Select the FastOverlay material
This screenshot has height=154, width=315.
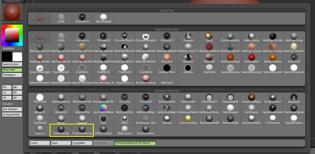(61, 130)
